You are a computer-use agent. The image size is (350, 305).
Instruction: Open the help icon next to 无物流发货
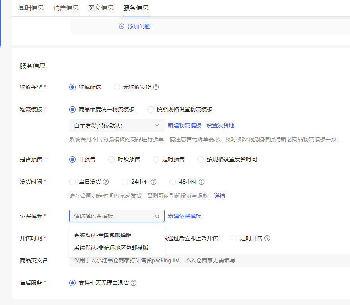click(x=156, y=87)
